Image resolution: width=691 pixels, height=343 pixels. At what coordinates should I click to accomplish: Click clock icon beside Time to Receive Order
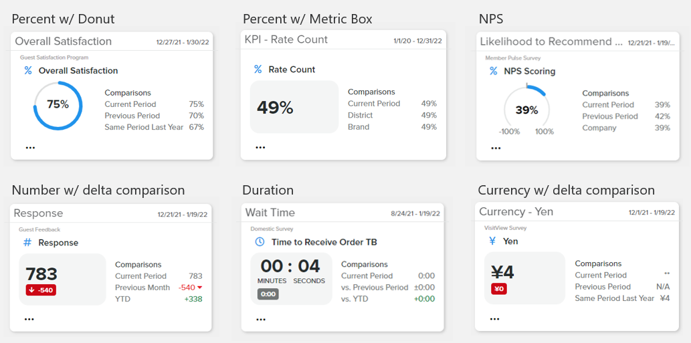[260, 242]
